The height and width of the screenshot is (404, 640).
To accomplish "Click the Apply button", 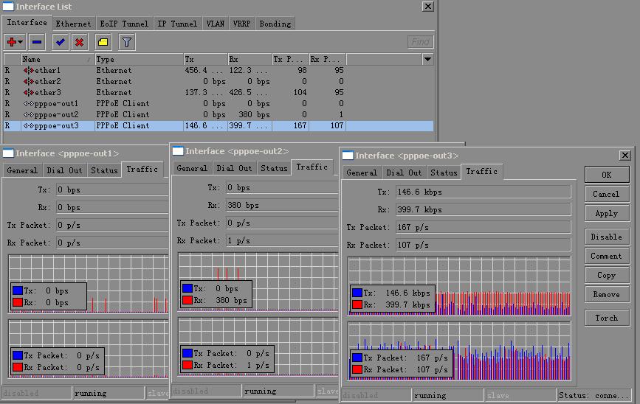I will (x=606, y=213).
